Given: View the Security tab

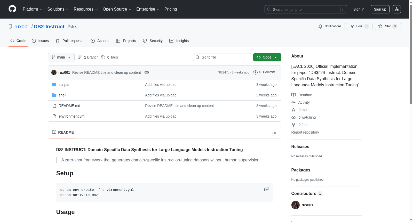Looking at the screenshot, I should (x=153, y=41).
